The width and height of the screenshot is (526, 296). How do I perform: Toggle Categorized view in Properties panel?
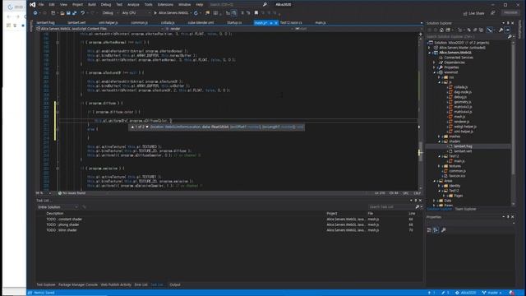429,230
